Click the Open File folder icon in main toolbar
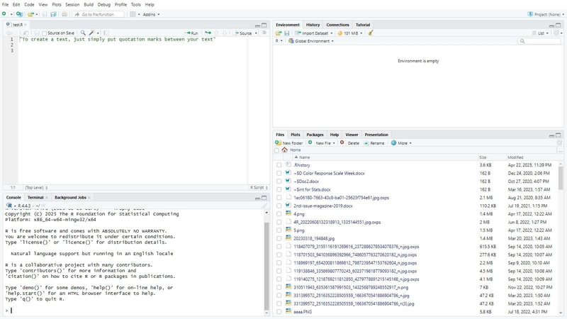The height and width of the screenshot is (319, 567). coord(30,14)
